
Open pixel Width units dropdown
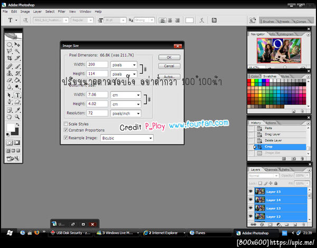[x=124, y=65]
